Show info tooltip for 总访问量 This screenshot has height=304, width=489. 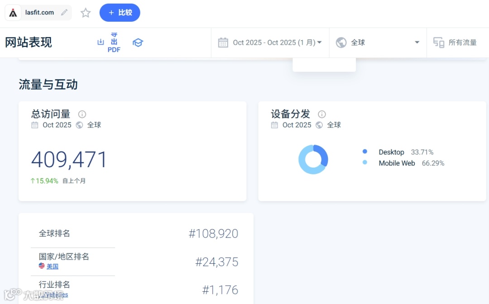click(x=82, y=114)
